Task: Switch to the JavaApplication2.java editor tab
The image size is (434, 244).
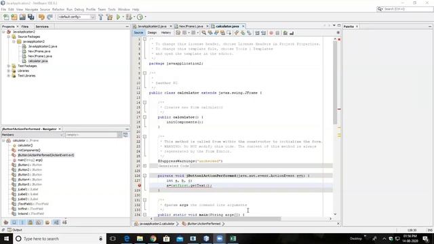Action: click(152, 26)
